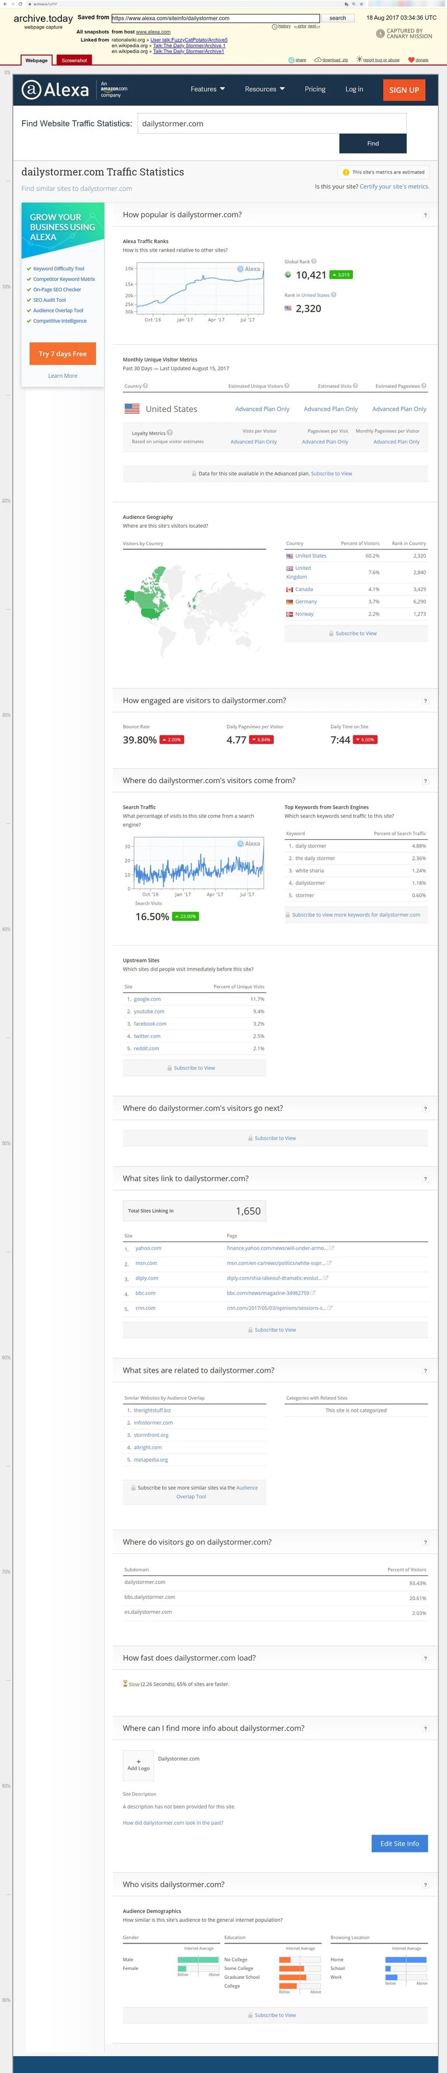Open help icon for How engaged section

click(425, 701)
